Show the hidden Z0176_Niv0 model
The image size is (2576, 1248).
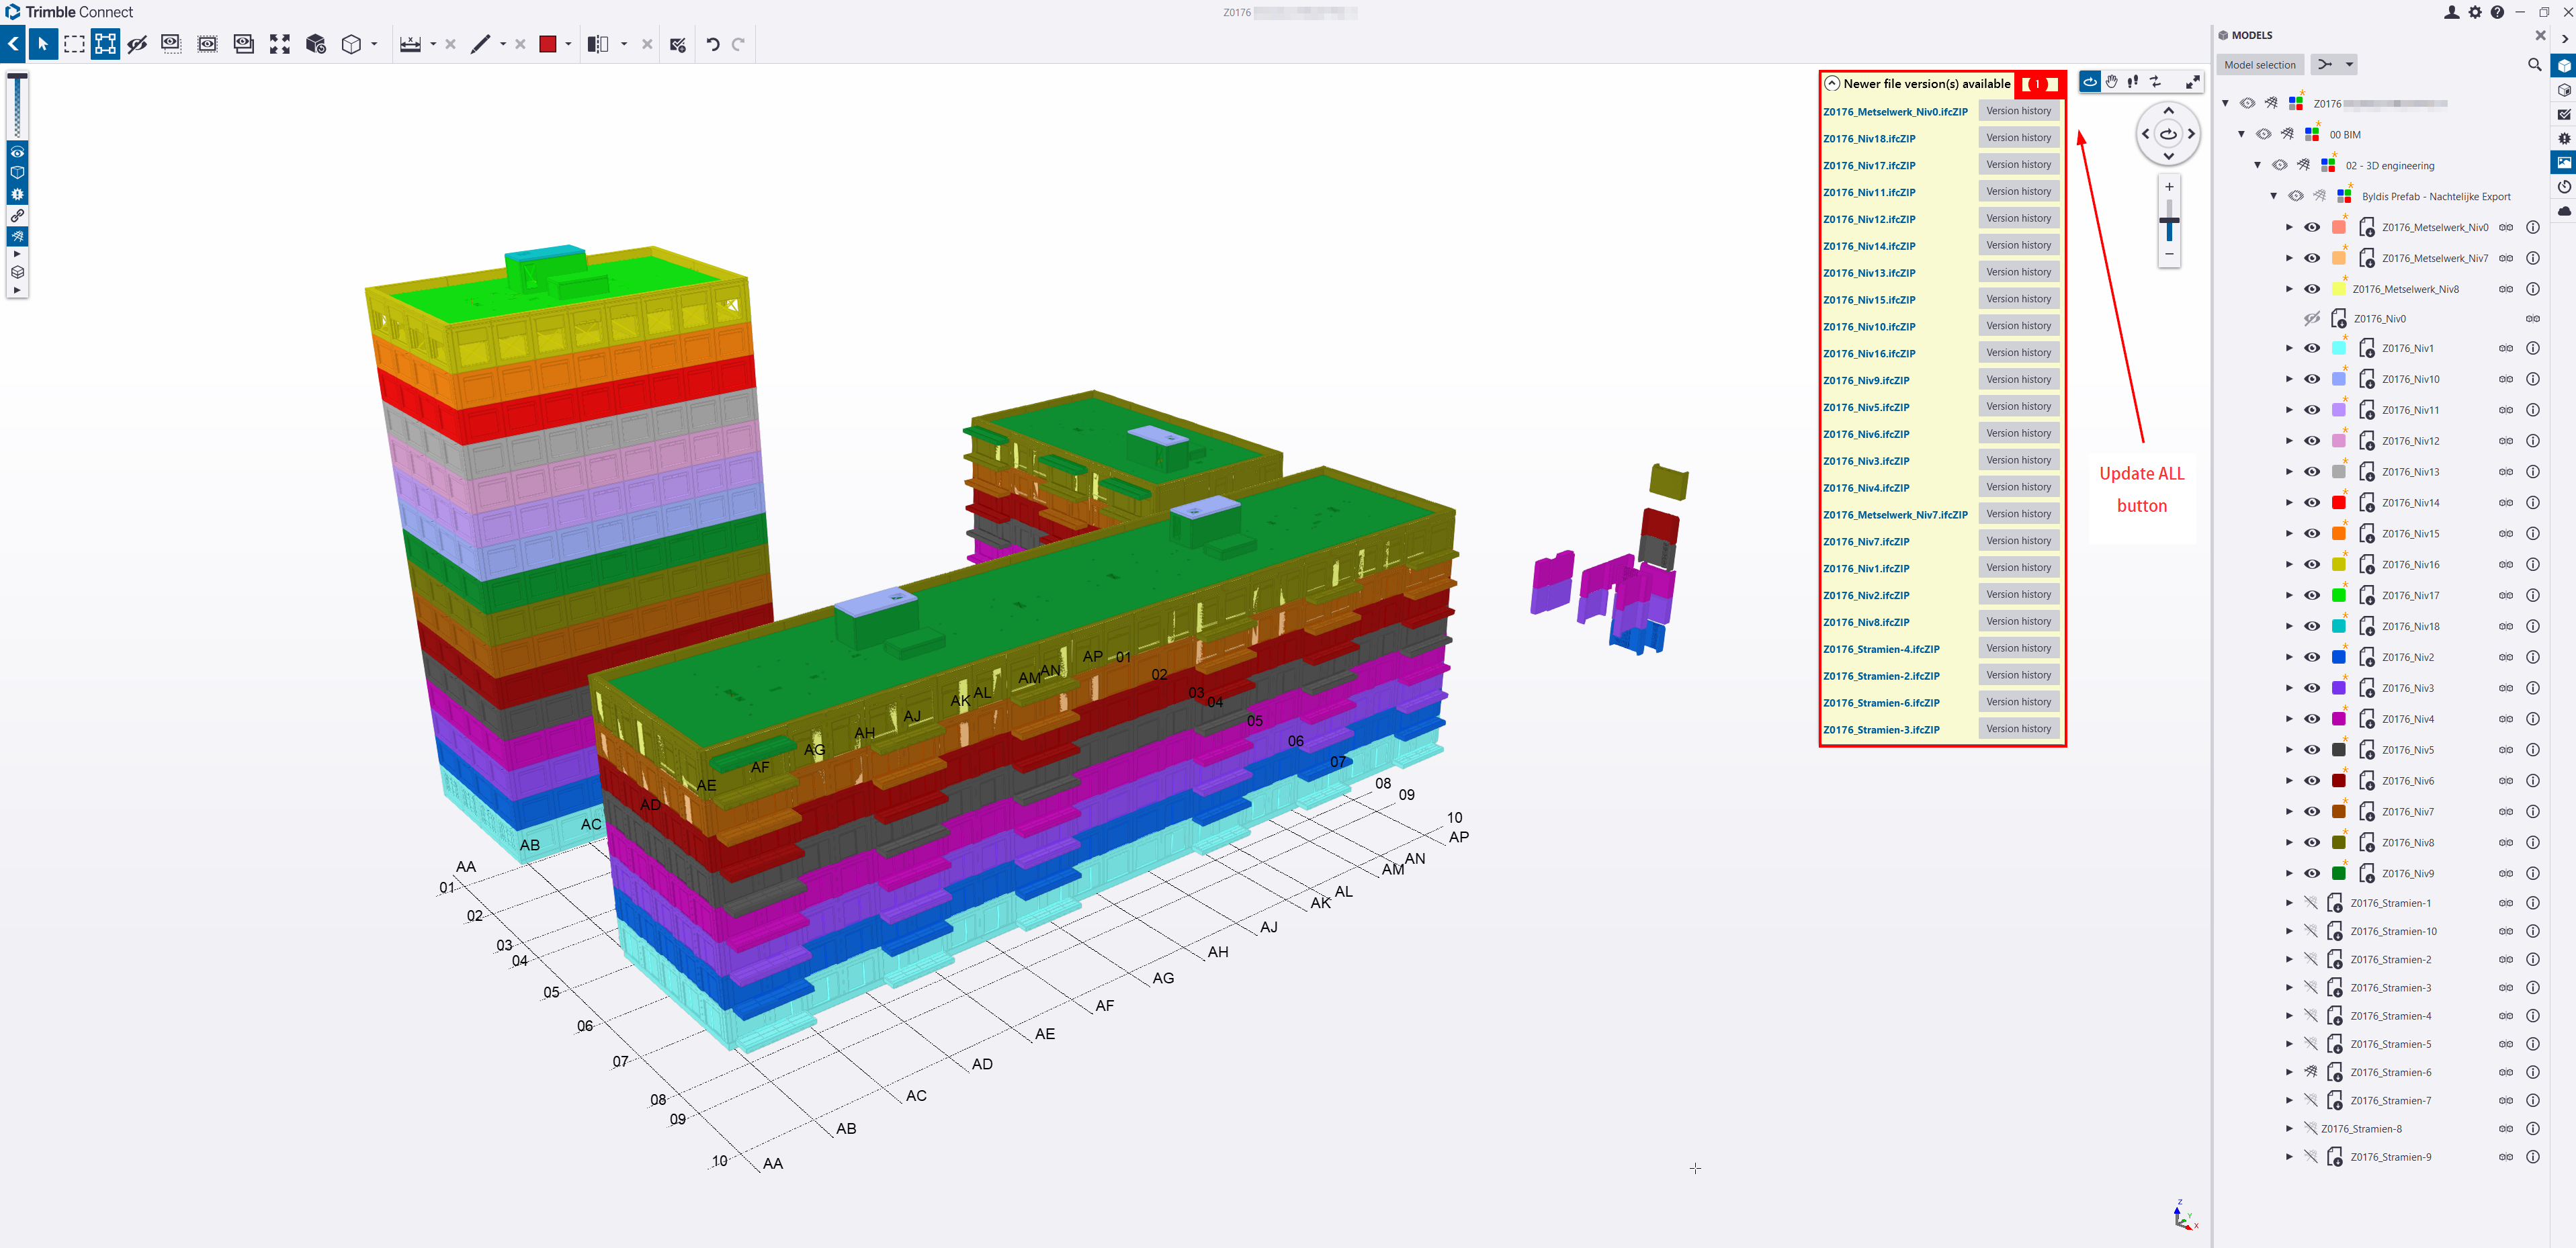click(2312, 319)
